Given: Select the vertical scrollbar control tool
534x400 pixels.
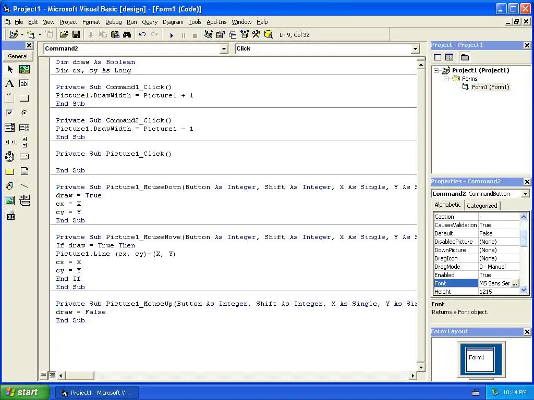Looking at the screenshot, I should (x=24, y=142).
